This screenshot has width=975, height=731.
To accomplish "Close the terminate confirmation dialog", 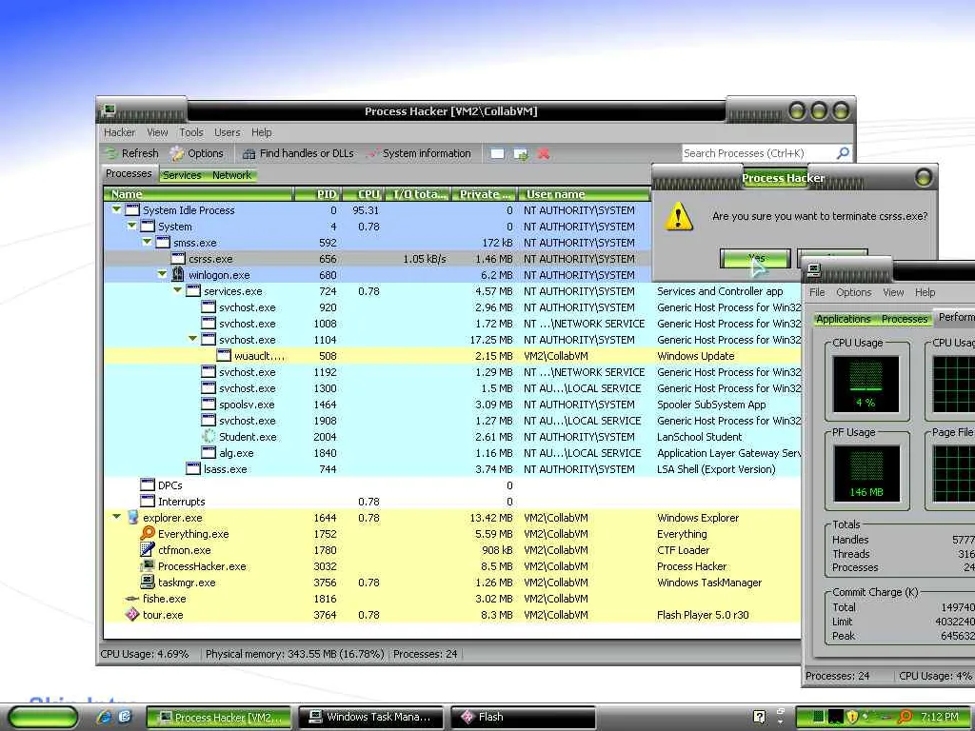I will (x=924, y=178).
